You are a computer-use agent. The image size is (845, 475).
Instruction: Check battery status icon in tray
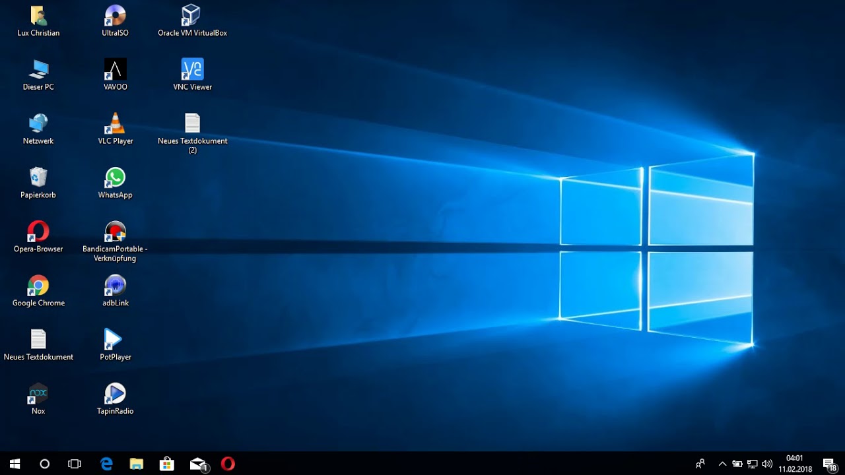click(x=737, y=464)
